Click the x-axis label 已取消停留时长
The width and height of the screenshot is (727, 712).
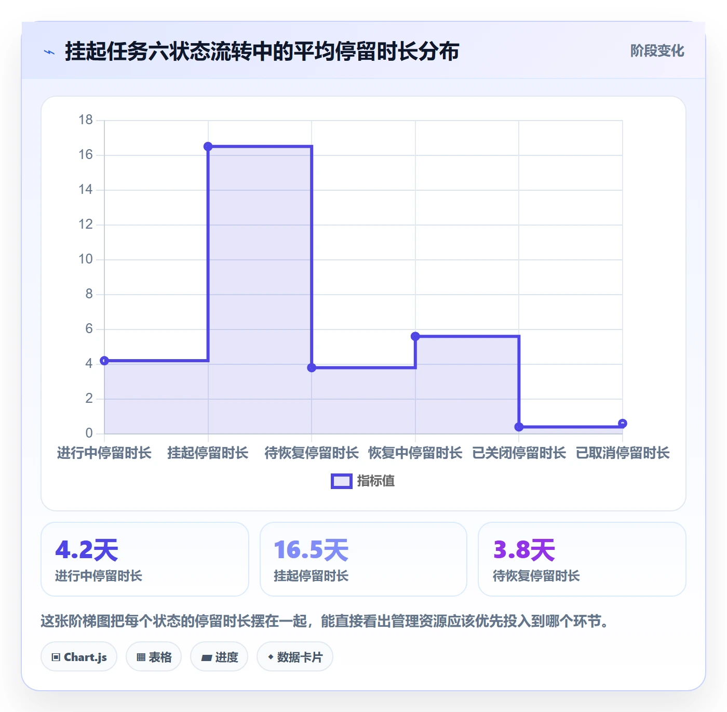click(623, 453)
